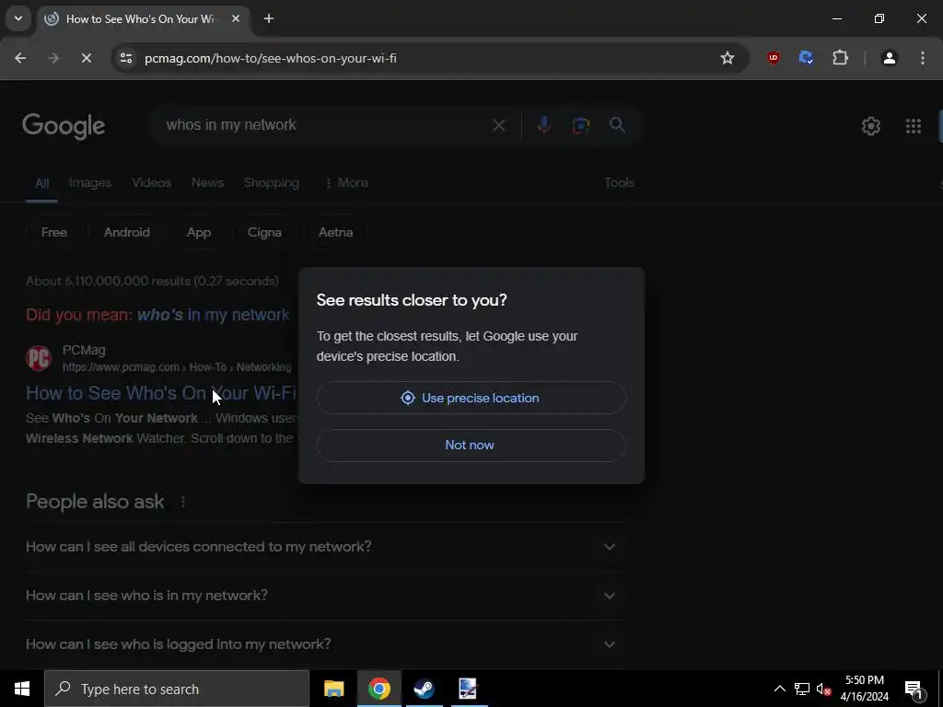Click the muted volume tray icon
Screen dimensions: 943x707
pyautogui.click(x=823, y=689)
